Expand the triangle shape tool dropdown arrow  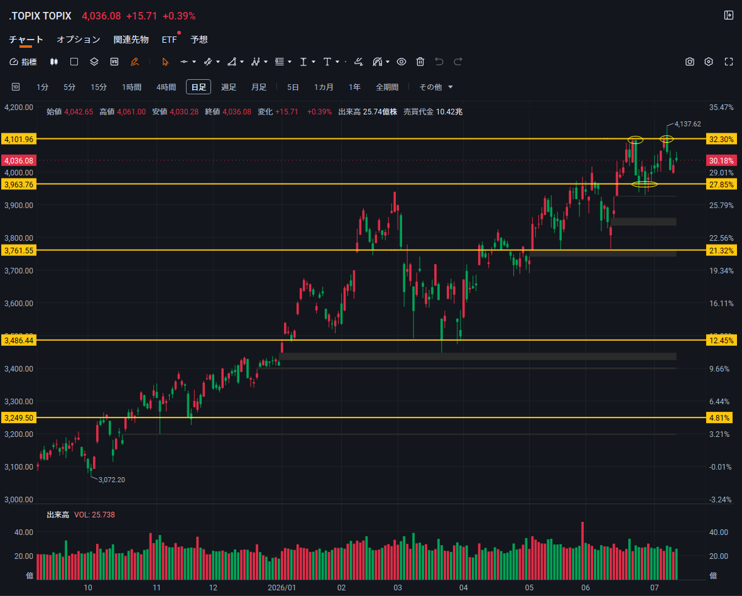click(x=242, y=62)
